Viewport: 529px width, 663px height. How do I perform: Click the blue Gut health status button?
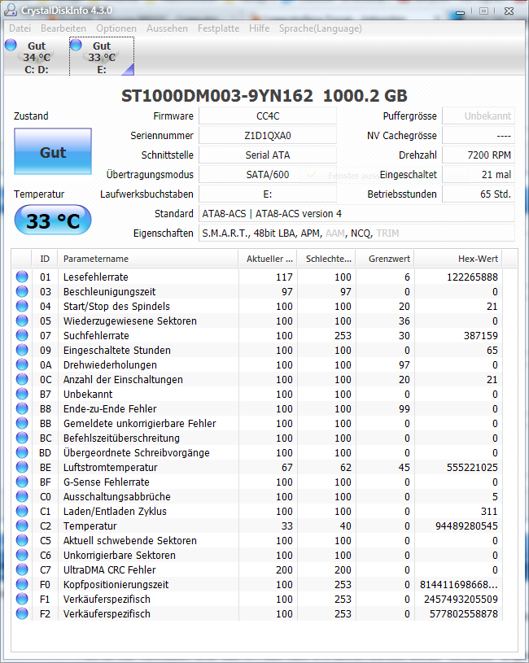tap(53, 151)
